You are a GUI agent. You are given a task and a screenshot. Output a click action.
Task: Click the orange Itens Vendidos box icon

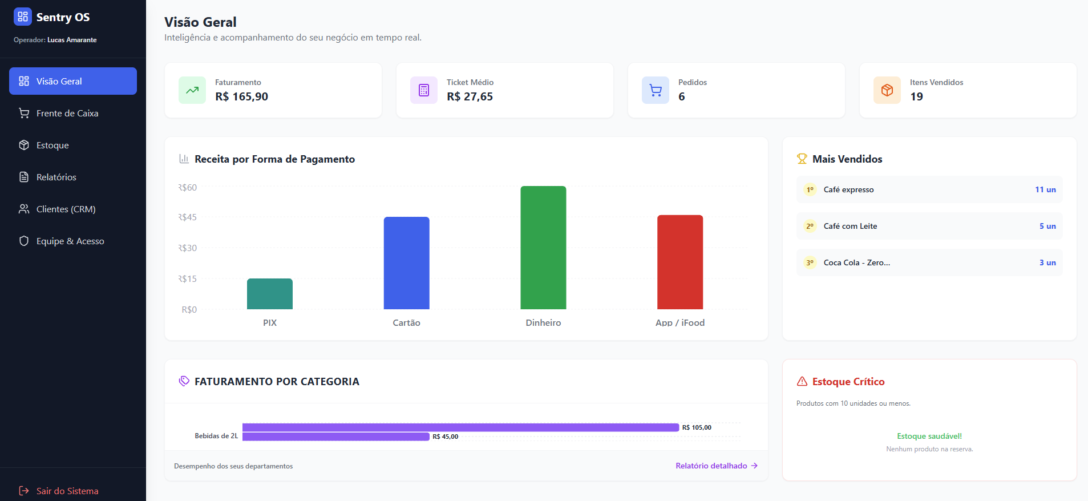[x=887, y=90]
